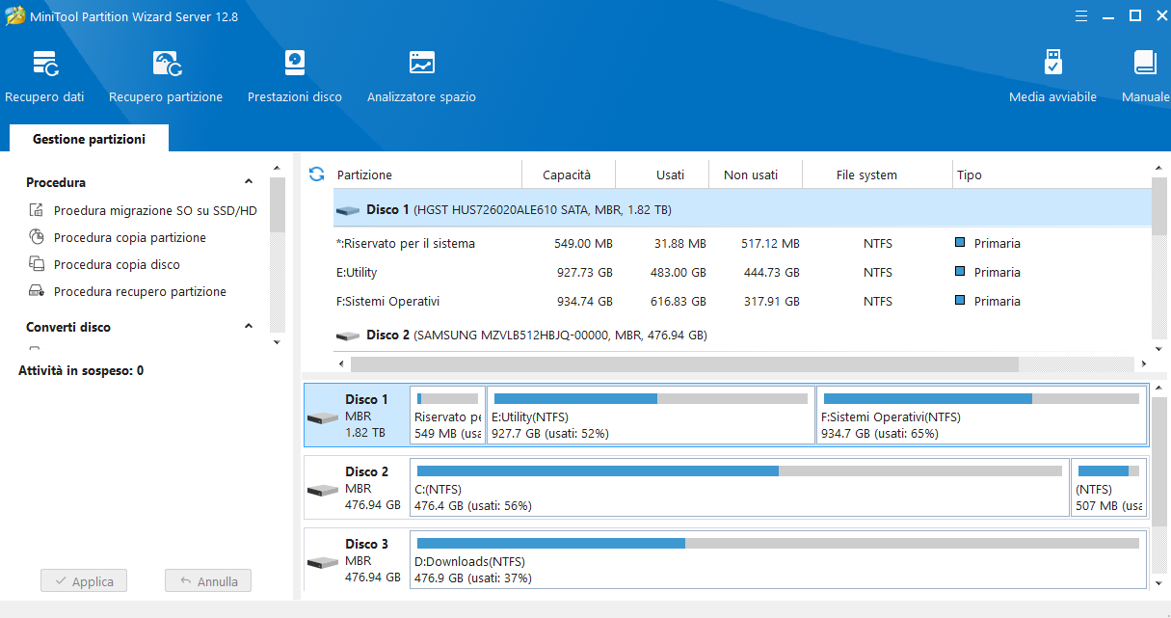Launch Prestazioni disco benchmark
Viewport: 1171px width, 618px height.
coord(295,76)
